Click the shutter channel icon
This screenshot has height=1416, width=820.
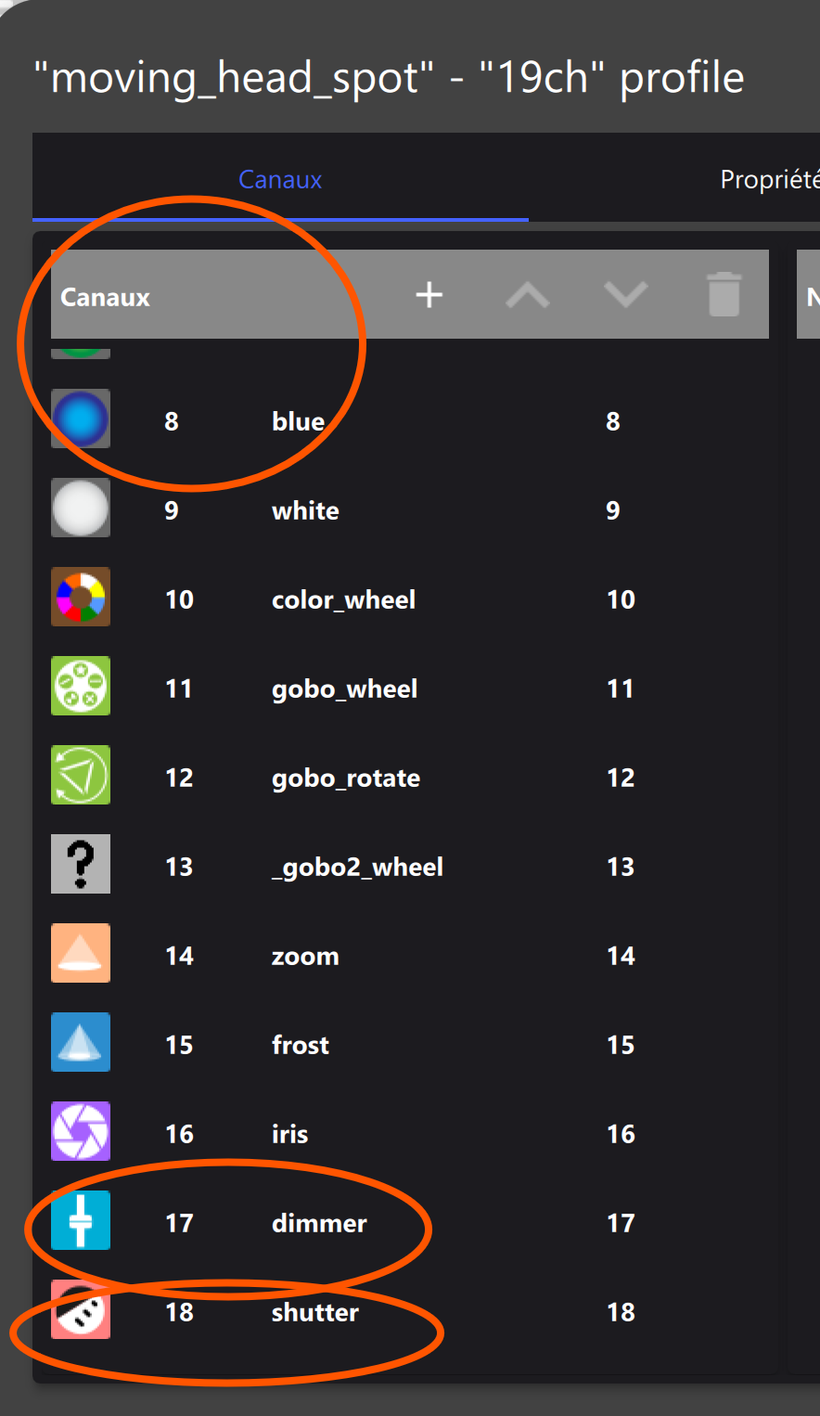coord(81,1309)
